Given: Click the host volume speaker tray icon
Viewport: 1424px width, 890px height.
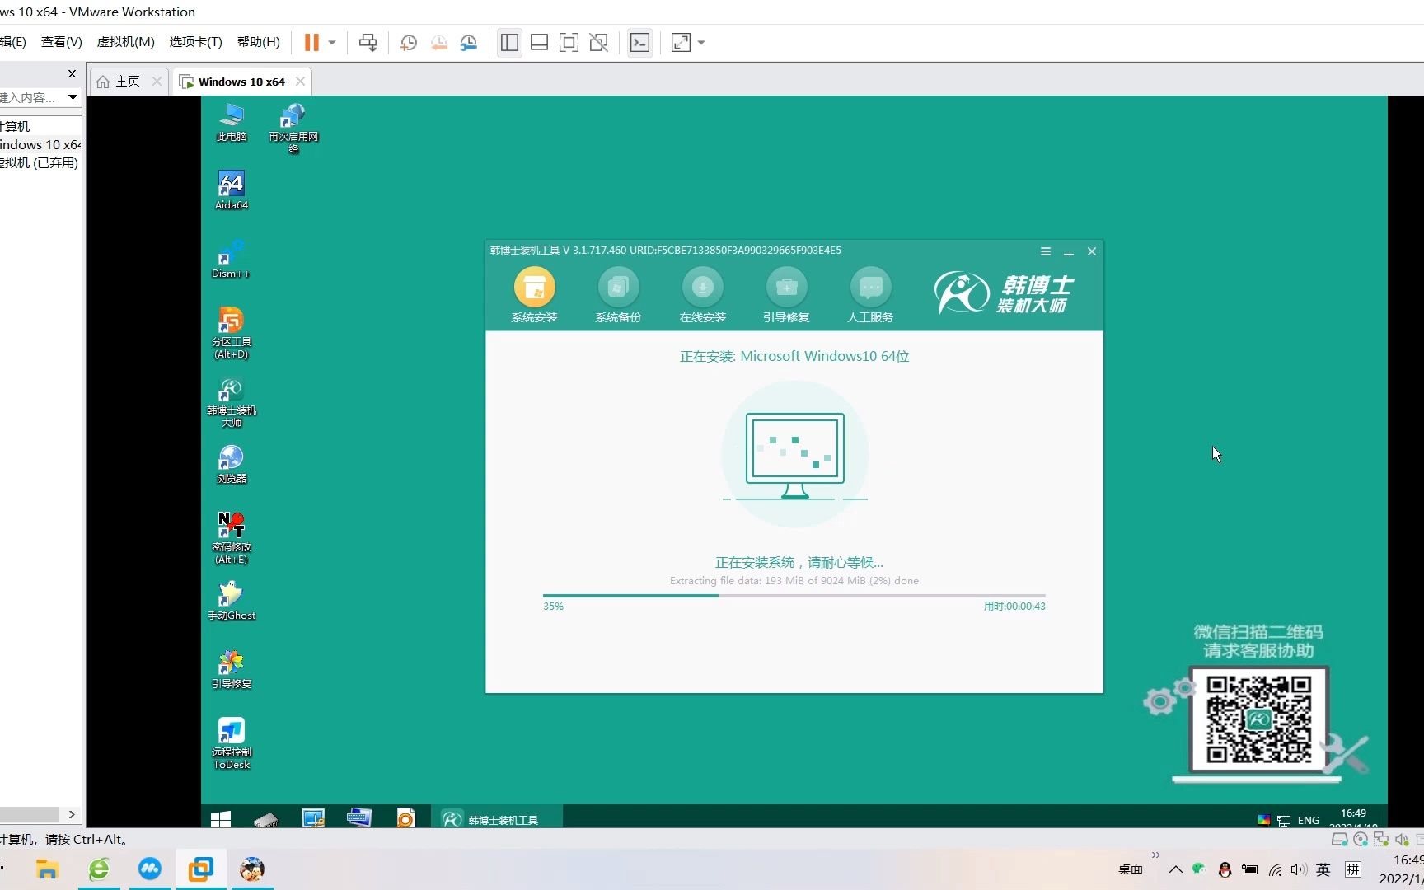Looking at the screenshot, I should (1299, 869).
